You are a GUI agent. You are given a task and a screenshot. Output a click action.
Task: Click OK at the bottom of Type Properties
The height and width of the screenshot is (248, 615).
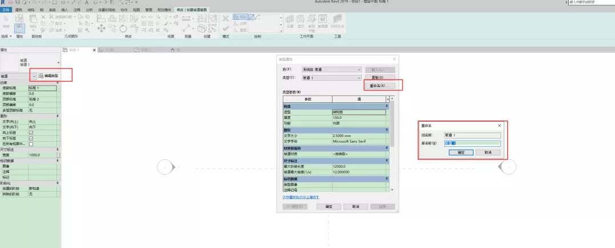329,206
